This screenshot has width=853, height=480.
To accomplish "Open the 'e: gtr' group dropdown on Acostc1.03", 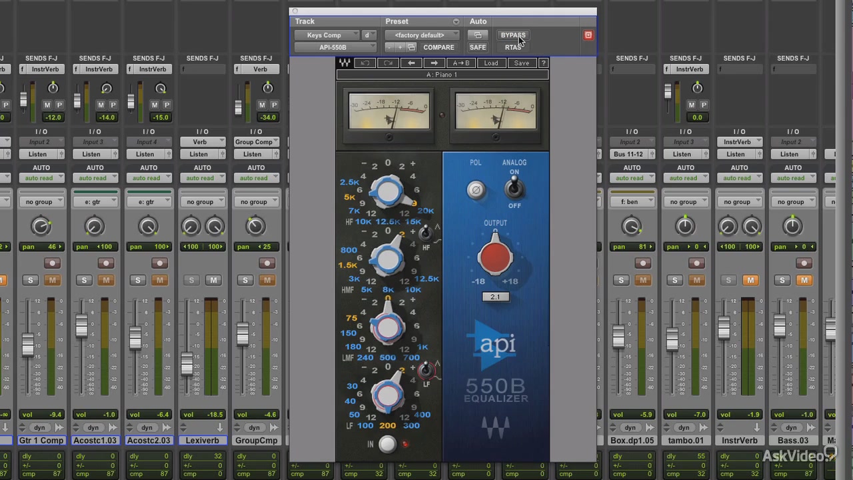I will 95,202.
